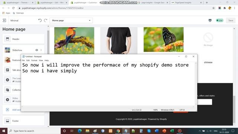Click the Live status badge

220,20
